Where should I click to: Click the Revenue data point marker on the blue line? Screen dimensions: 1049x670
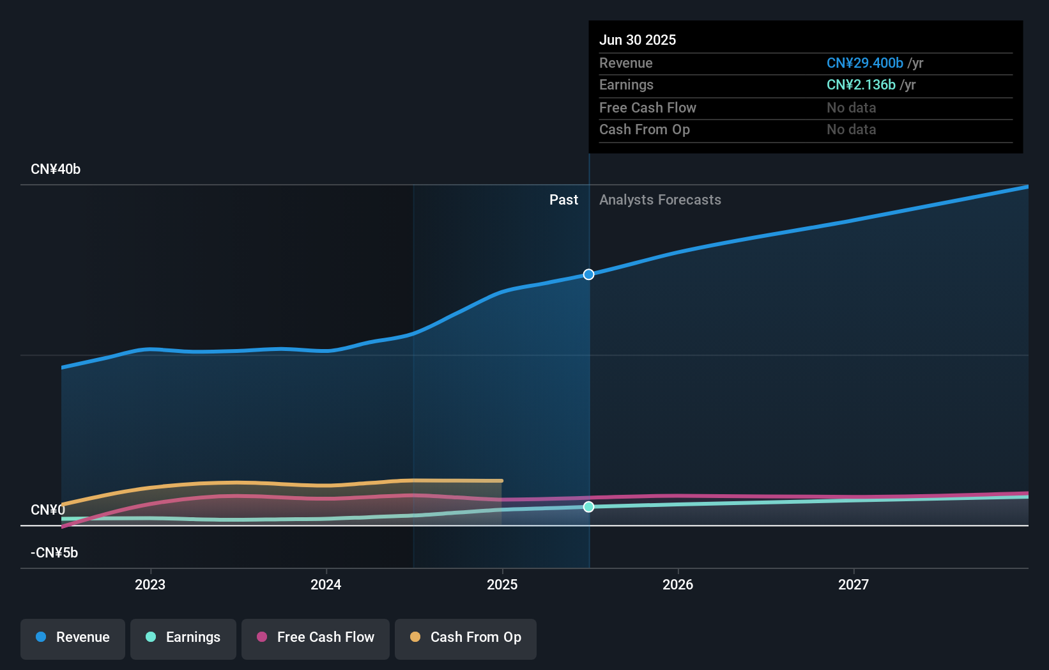(x=589, y=274)
